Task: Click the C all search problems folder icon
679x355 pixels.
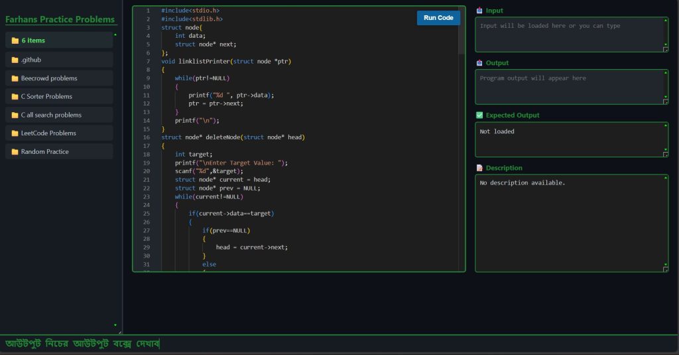Action: tap(15, 115)
